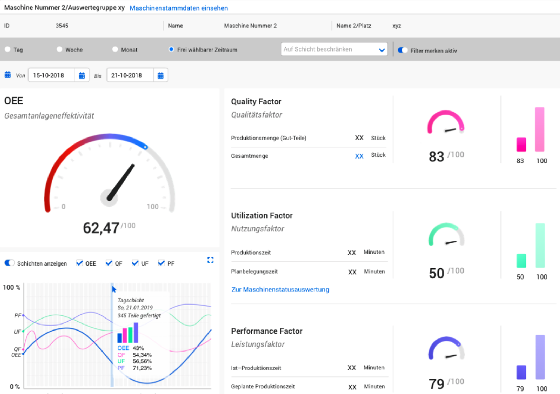
Task: Click the Platz value xyz
Action: pos(397,26)
